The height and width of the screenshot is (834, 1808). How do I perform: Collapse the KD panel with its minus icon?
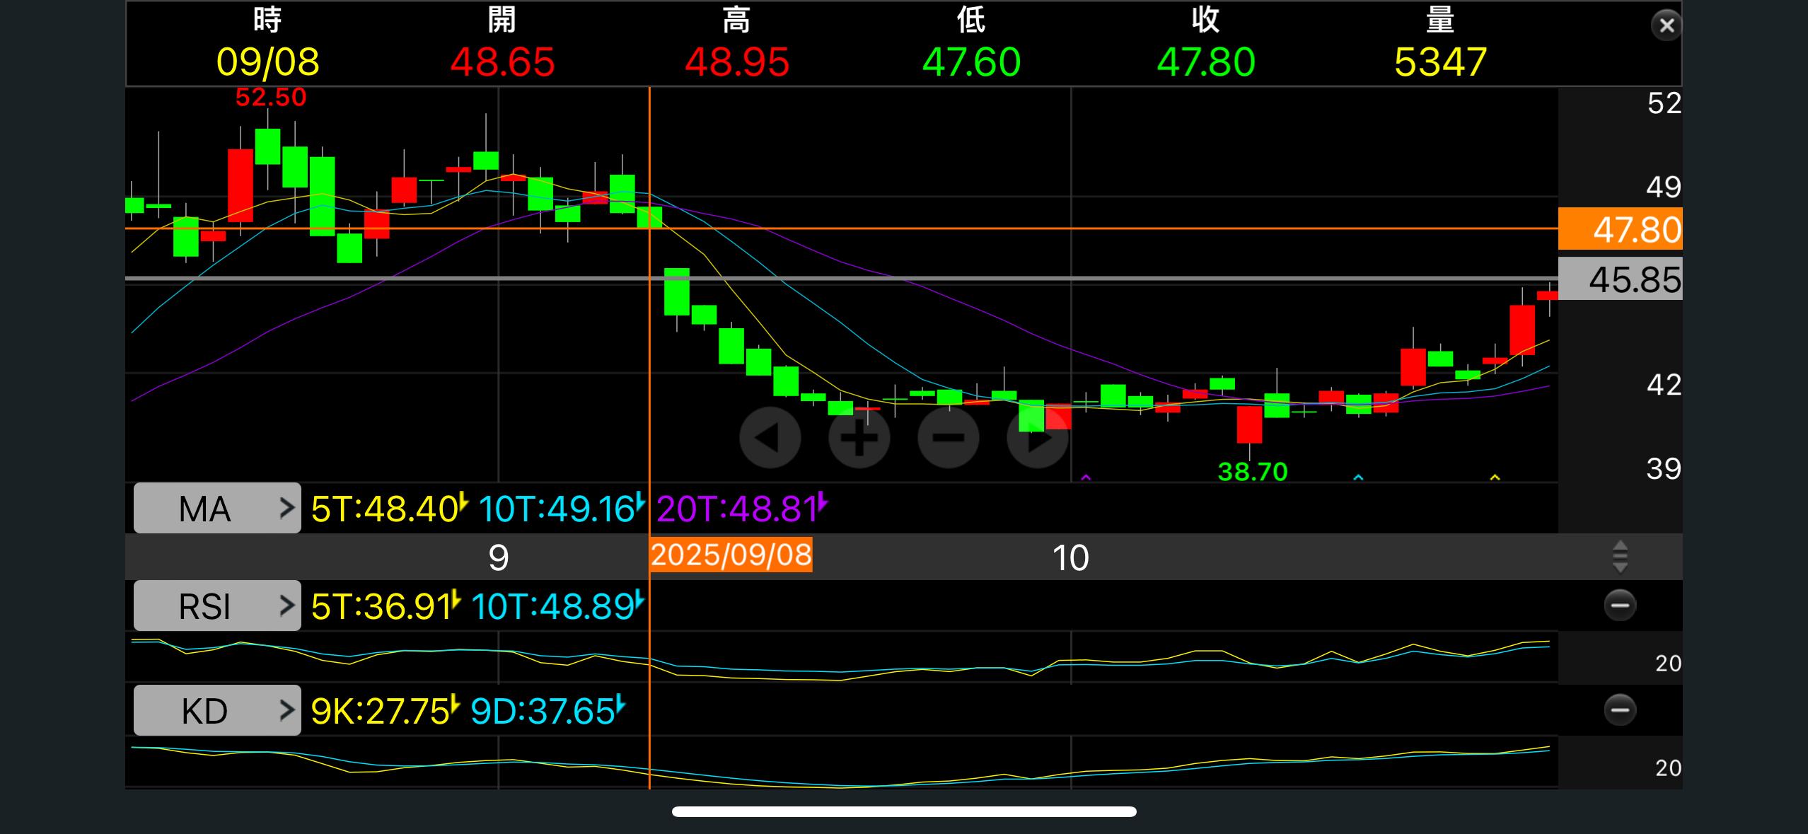point(1619,710)
